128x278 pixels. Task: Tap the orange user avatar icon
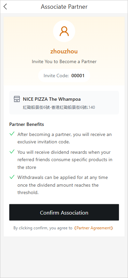pyautogui.click(x=64, y=31)
